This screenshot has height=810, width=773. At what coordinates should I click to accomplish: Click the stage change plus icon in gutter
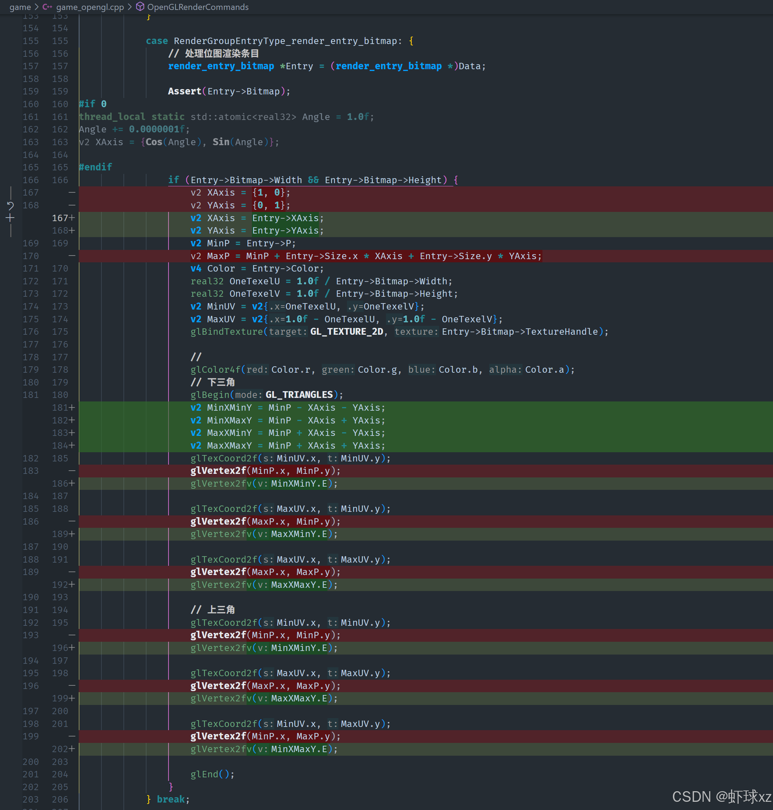pos(10,218)
